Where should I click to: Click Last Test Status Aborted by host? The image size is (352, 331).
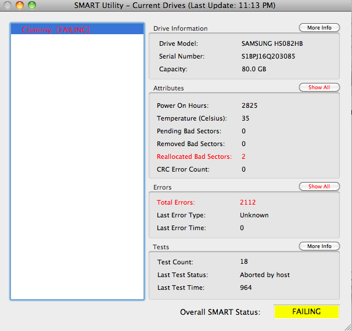click(x=265, y=275)
